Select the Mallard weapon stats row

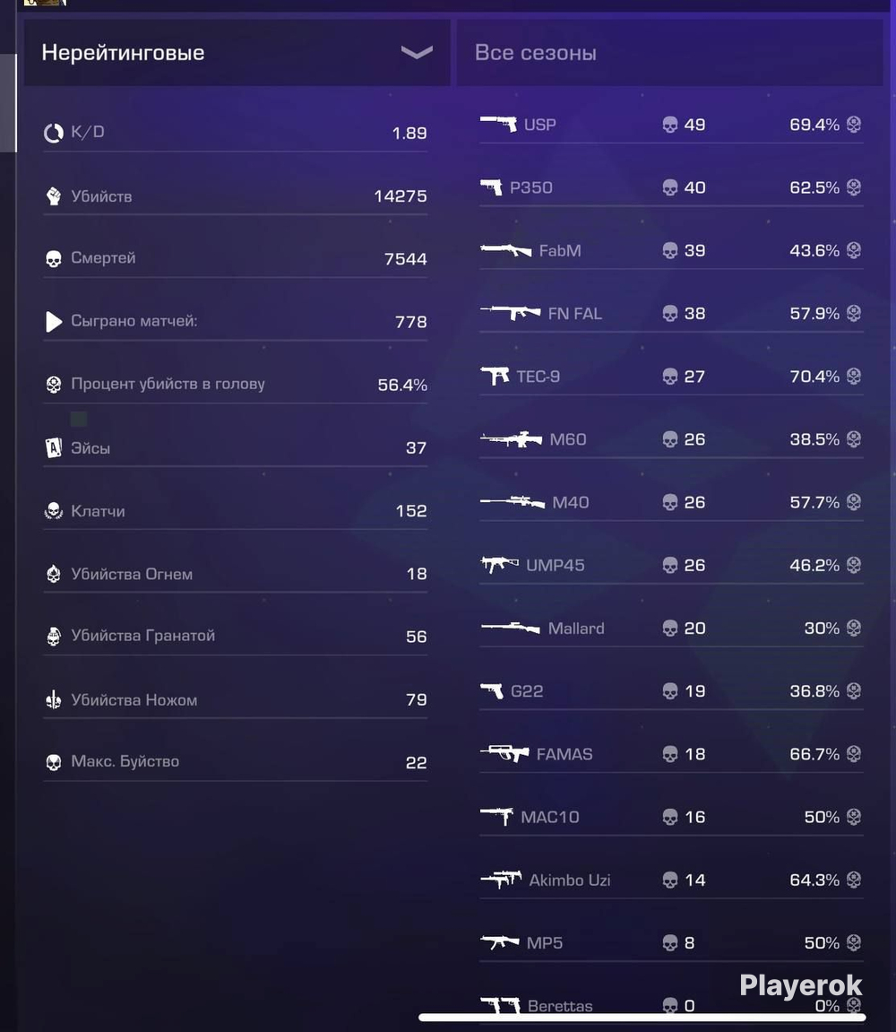pos(671,629)
